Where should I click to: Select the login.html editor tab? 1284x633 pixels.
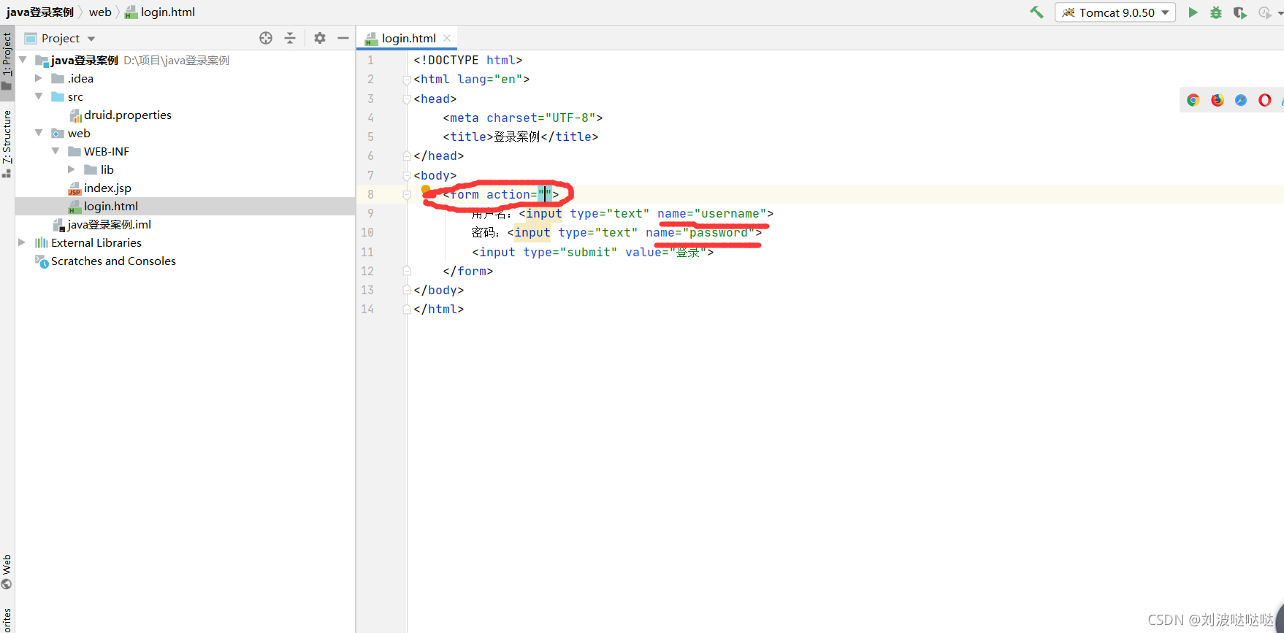click(x=408, y=38)
